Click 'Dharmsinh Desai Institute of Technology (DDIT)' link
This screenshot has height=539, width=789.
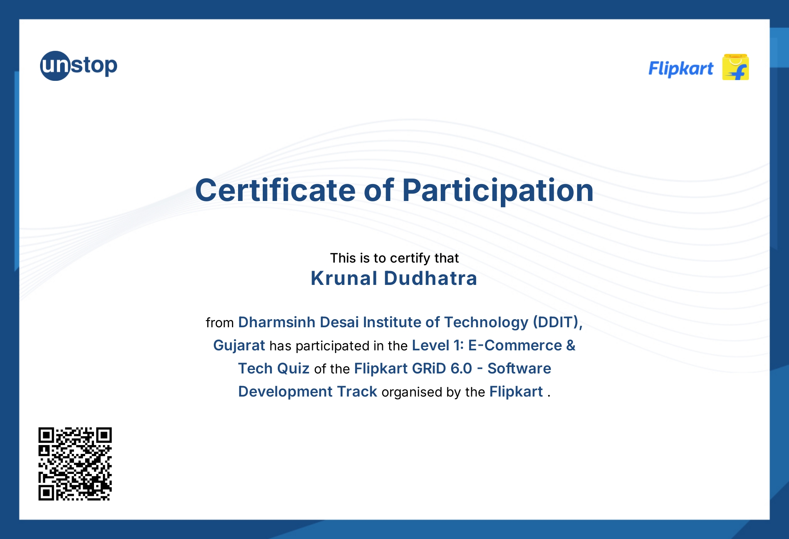click(409, 323)
